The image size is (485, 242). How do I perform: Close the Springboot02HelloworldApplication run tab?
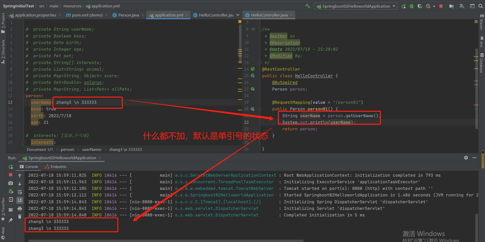(x=100, y=158)
